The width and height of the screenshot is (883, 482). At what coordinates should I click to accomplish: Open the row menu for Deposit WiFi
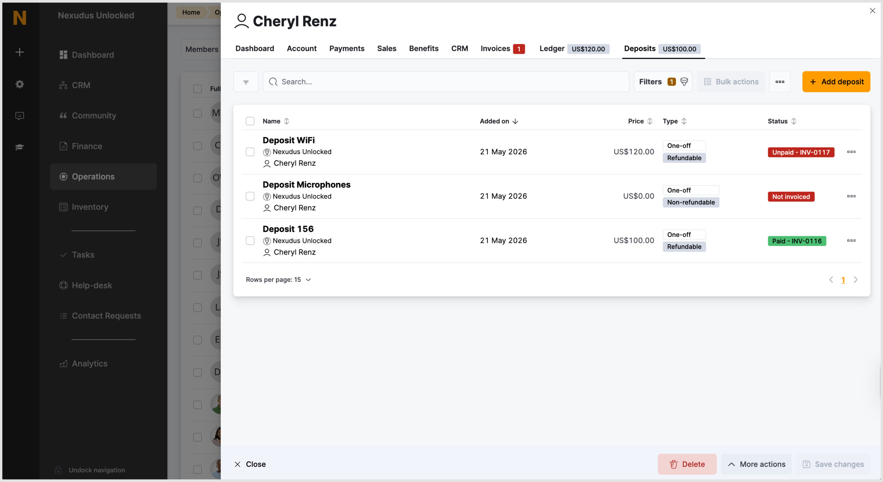tap(851, 152)
